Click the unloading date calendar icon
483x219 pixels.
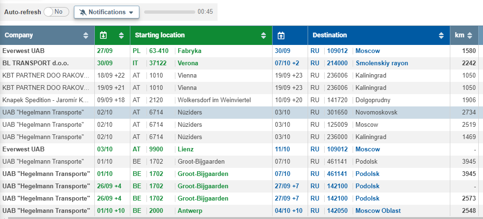pos(281,35)
